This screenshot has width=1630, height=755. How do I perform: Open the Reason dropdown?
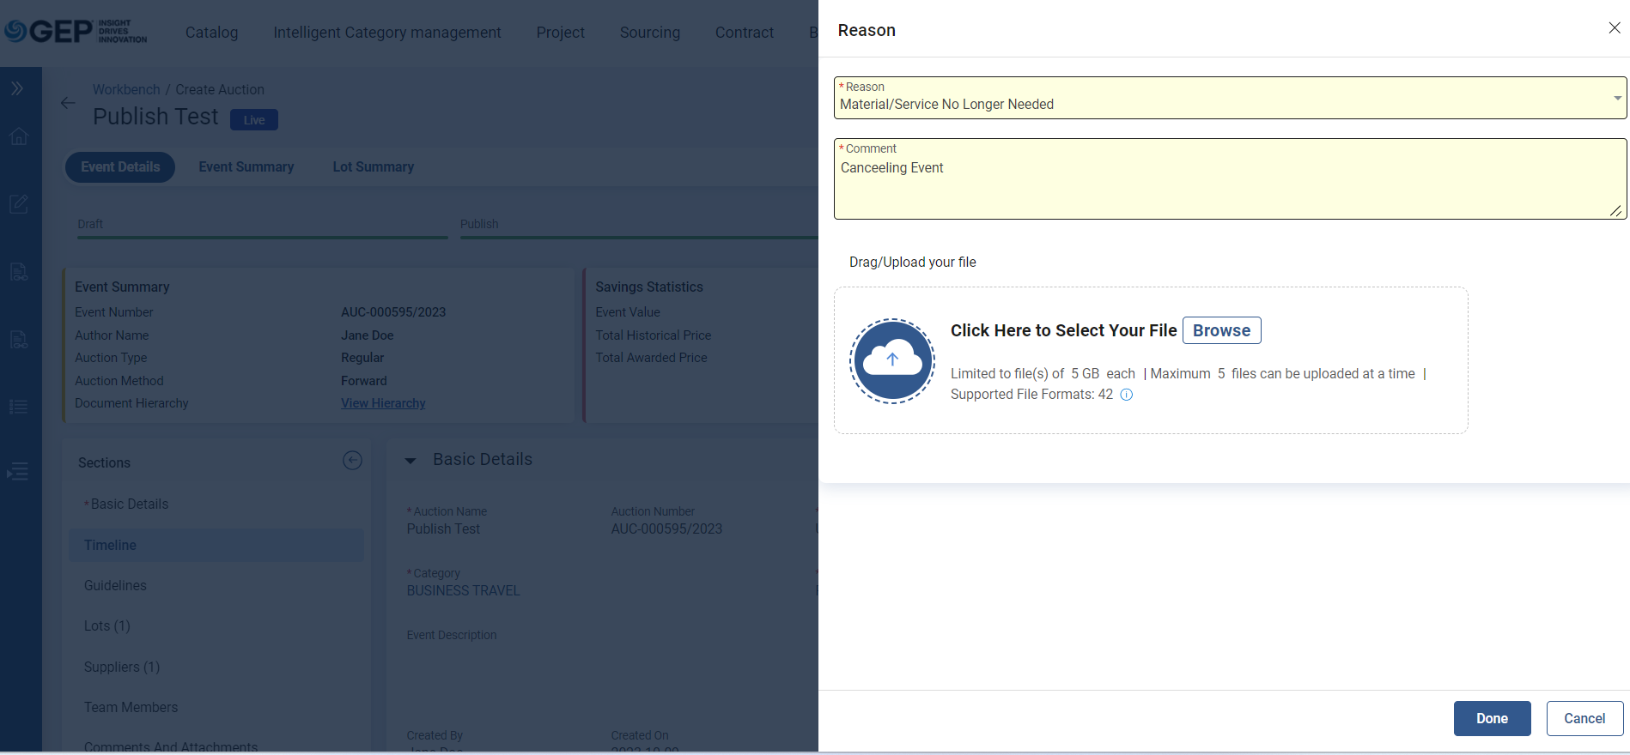tap(1229, 98)
